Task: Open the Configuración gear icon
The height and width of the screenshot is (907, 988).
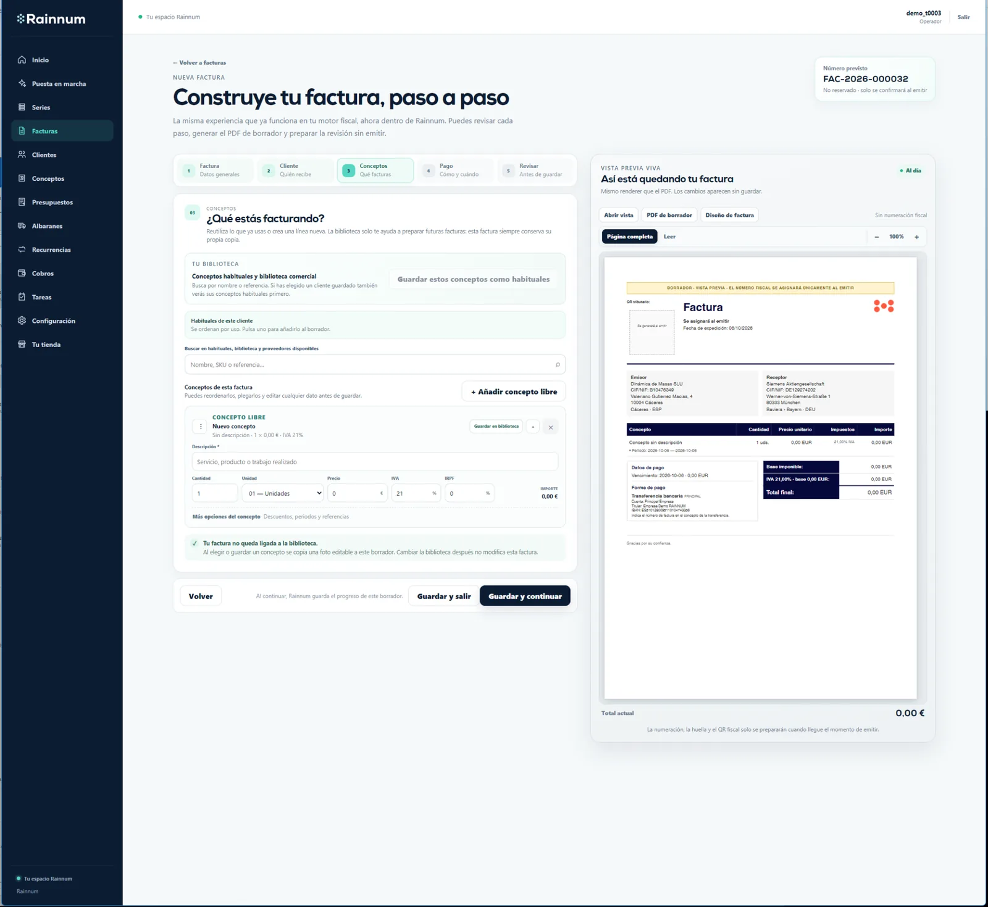Action: (22, 321)
